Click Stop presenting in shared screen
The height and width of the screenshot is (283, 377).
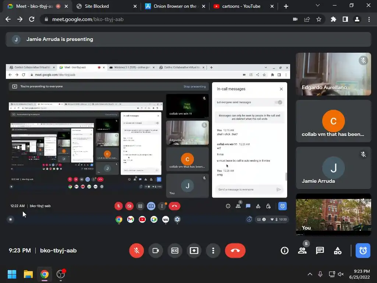[194, 86]
